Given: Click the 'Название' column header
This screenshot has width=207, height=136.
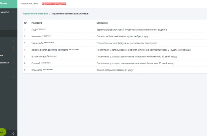Looking at the screenshot, I should point(37,23).
